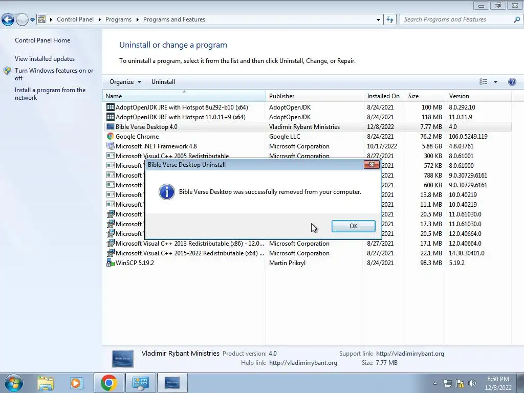Screen dimensions: 524x393
Task: Select AdoptOpenJDK JRE 11.0.11+9 icon
Action: 111,117
